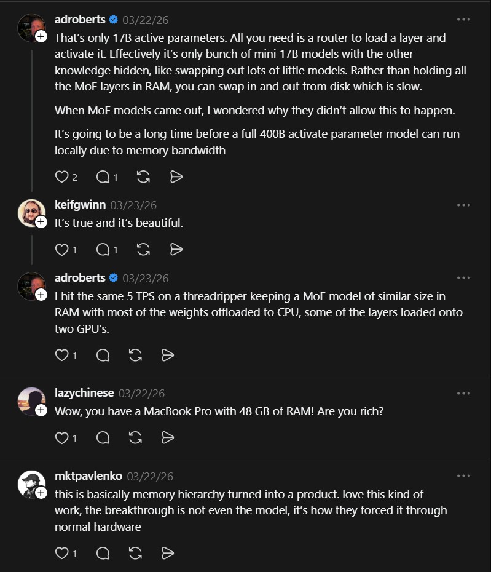Repost adroberts' 17B active parameters post
The width and height of the screenshot is (491, 572).
[x=144, y=177]
